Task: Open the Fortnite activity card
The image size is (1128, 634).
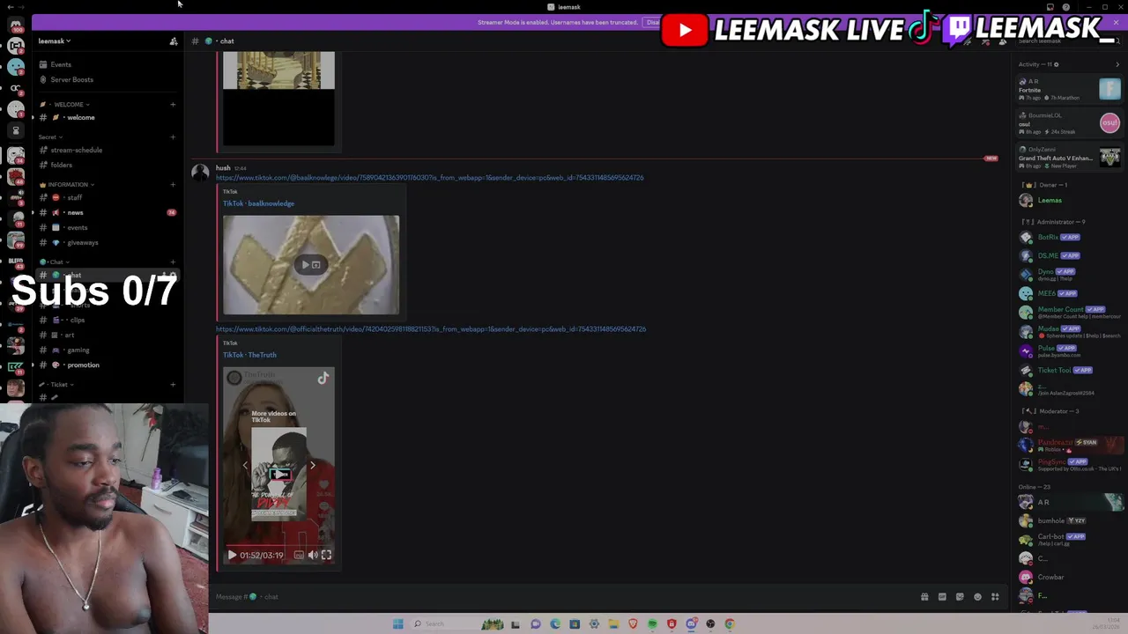Action: click(1070, 89)
